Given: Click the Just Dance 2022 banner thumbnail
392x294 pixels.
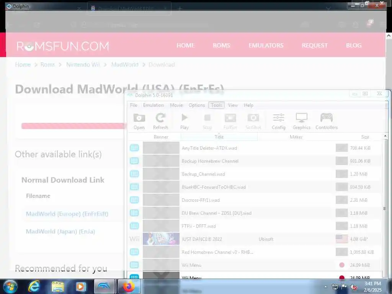Looking at the screenshot, I should 161,239.
